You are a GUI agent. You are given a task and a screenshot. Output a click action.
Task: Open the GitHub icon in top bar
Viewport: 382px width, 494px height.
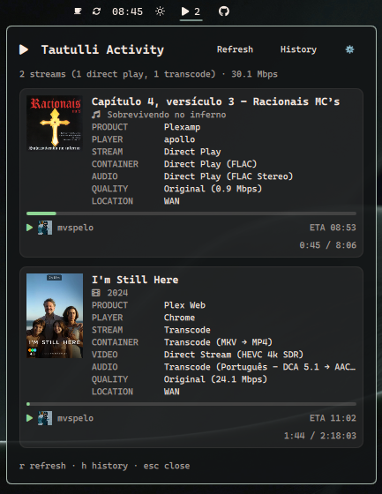tap(224, 11)
